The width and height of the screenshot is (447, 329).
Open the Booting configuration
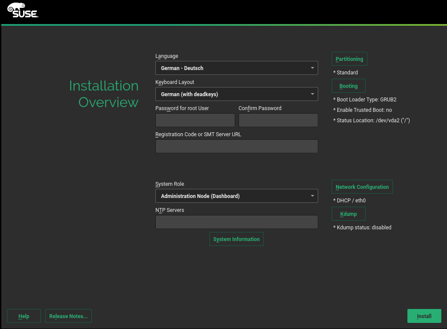click(348, 86)
